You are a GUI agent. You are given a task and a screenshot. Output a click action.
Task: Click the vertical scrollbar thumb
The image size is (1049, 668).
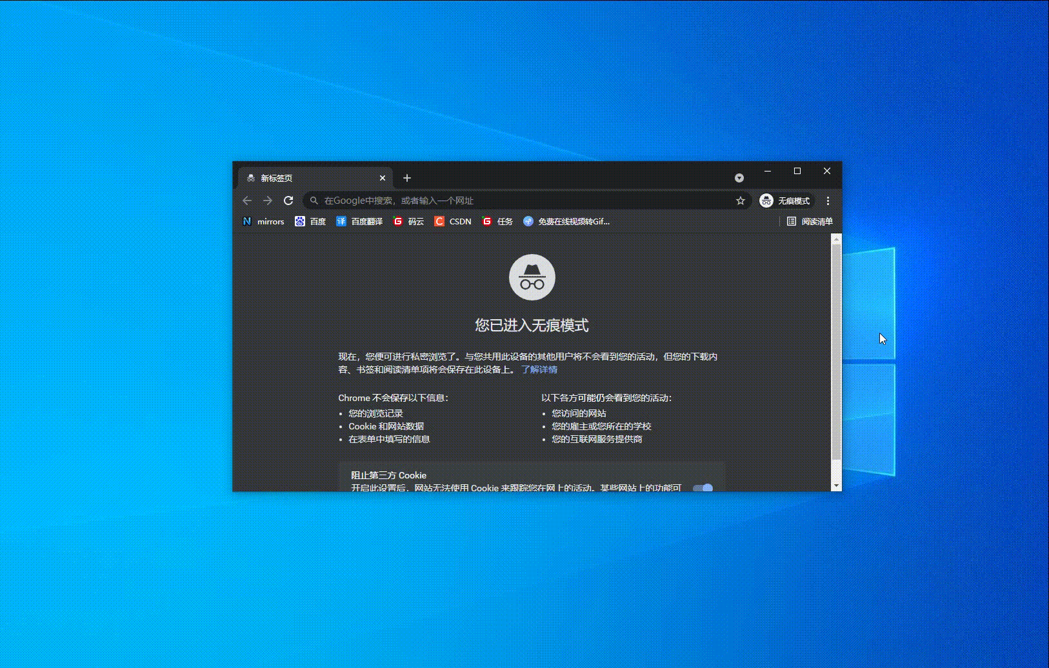(x=836, y=352)
